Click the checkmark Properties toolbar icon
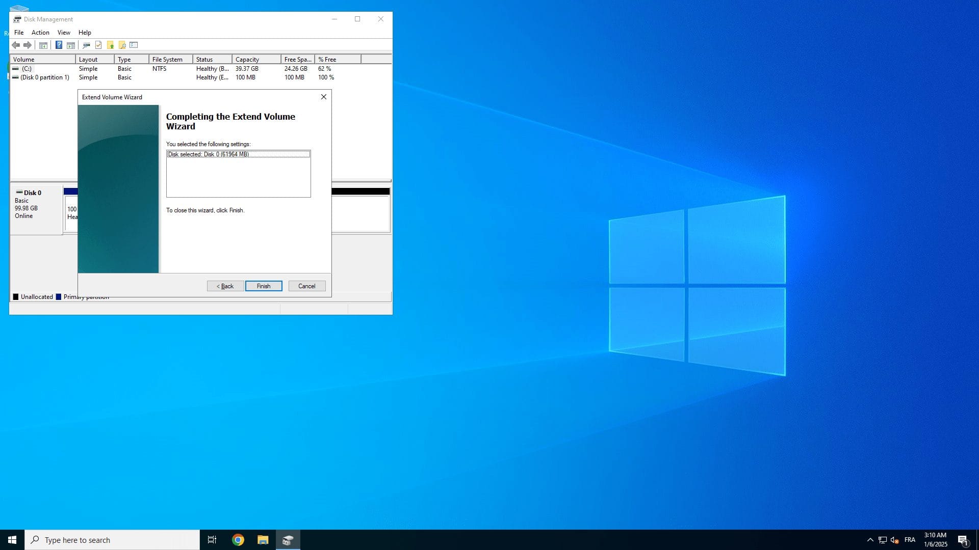The height and width of the screenshot is (550, 979). [x=98, y=45]
